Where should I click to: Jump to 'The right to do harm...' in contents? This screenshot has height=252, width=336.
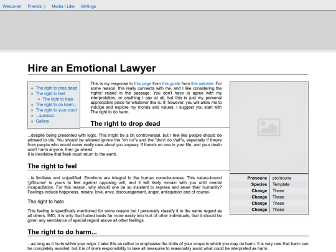pos(57,105)
